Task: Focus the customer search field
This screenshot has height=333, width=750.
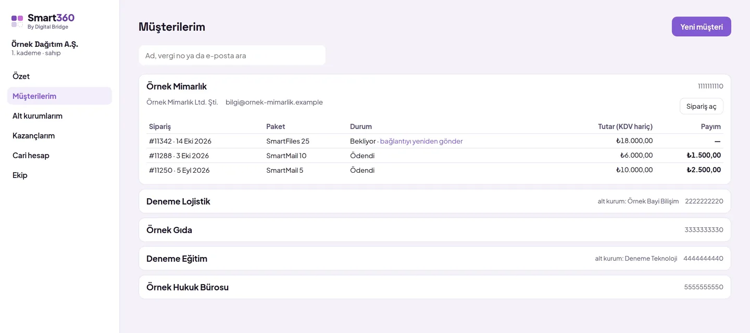Action: (232, 55)
